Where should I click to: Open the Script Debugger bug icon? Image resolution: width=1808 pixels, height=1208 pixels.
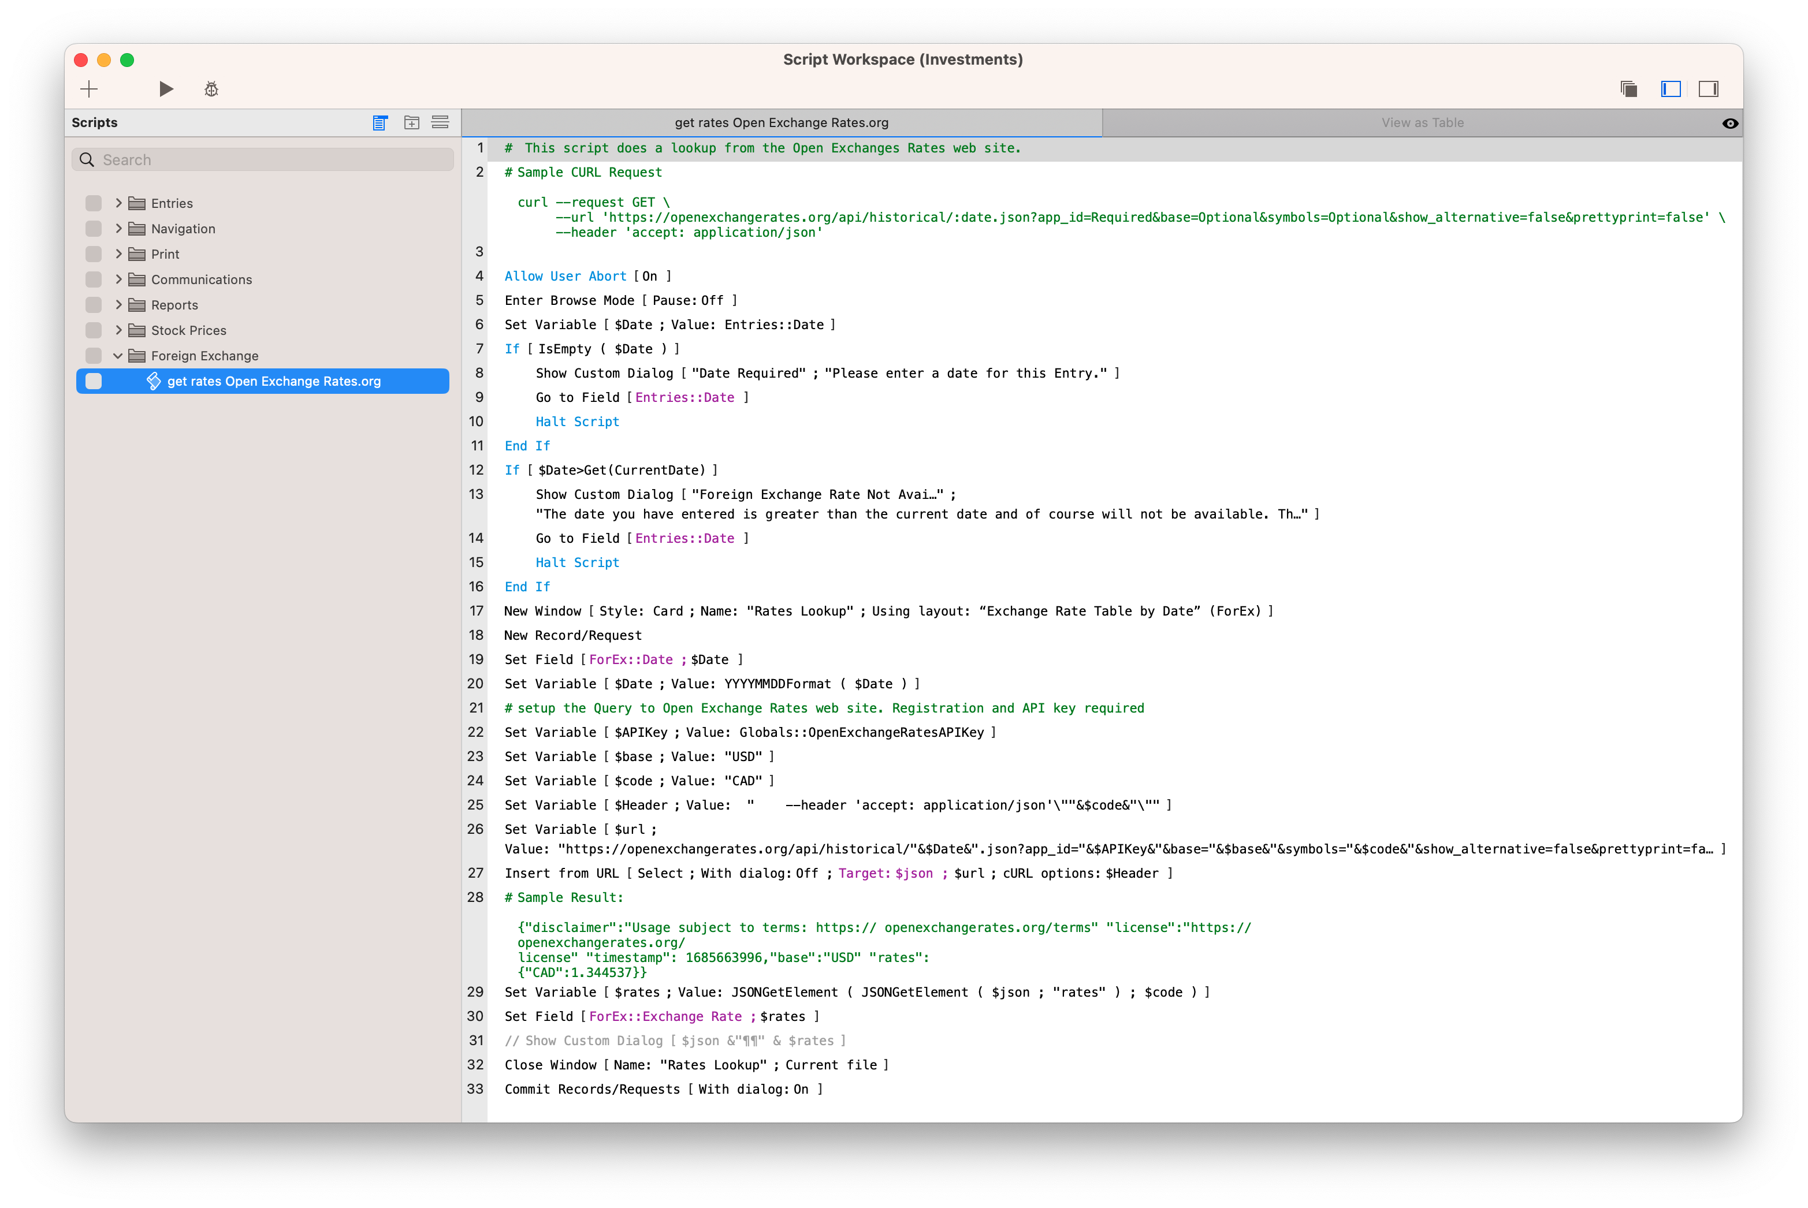point(211,90)
